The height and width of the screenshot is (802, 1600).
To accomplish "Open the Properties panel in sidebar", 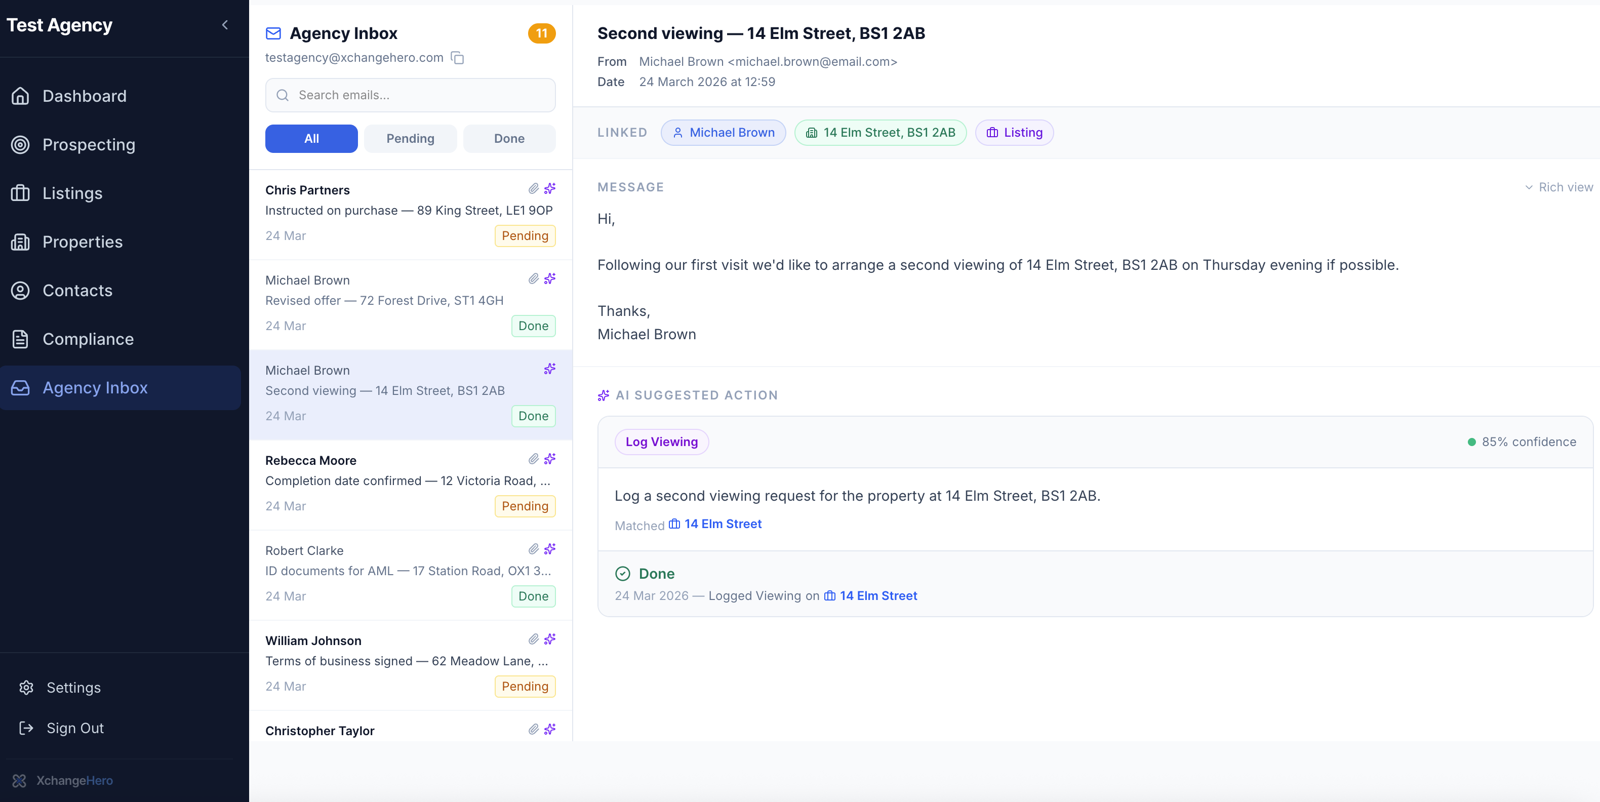I will (82, 242).
